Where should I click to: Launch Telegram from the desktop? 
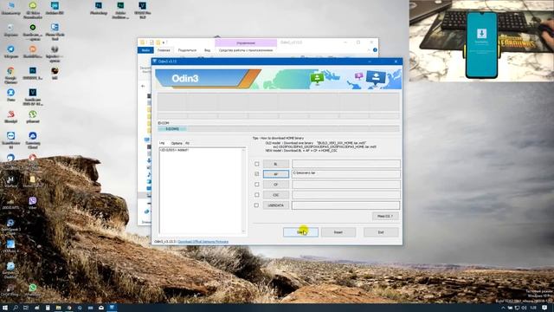click(x=11, y=52)
